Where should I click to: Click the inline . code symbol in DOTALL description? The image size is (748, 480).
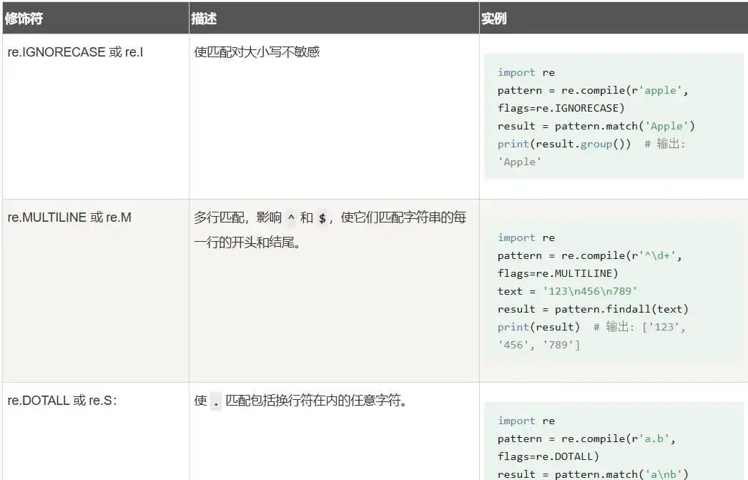tap(216, 401)
